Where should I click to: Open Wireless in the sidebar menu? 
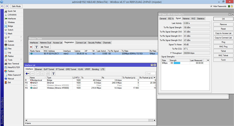[11, 22]
